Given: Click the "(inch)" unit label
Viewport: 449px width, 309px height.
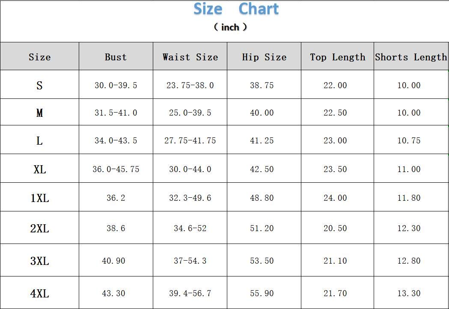Looking at the screenshot, I should click(230, 27).
